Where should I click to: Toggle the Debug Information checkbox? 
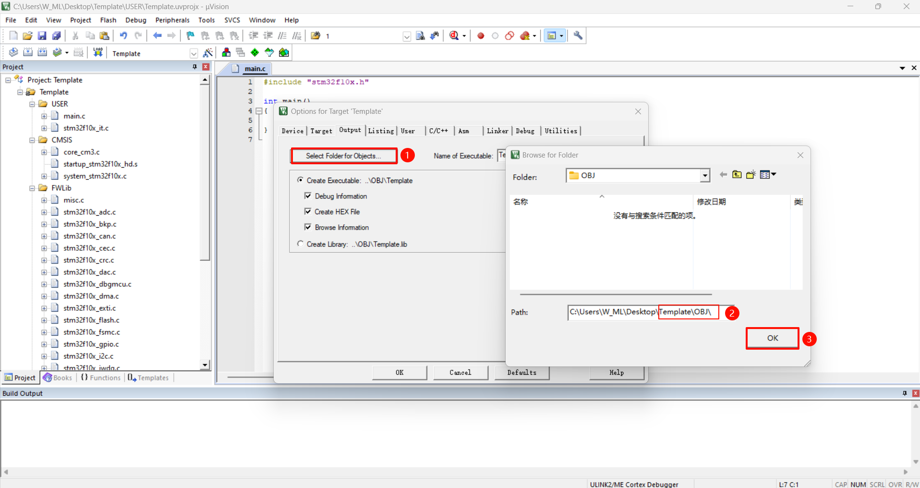pyautogui.click(x=308, y=195)
